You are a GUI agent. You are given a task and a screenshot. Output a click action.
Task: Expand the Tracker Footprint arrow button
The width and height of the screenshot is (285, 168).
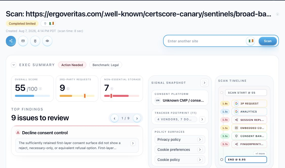202,119
